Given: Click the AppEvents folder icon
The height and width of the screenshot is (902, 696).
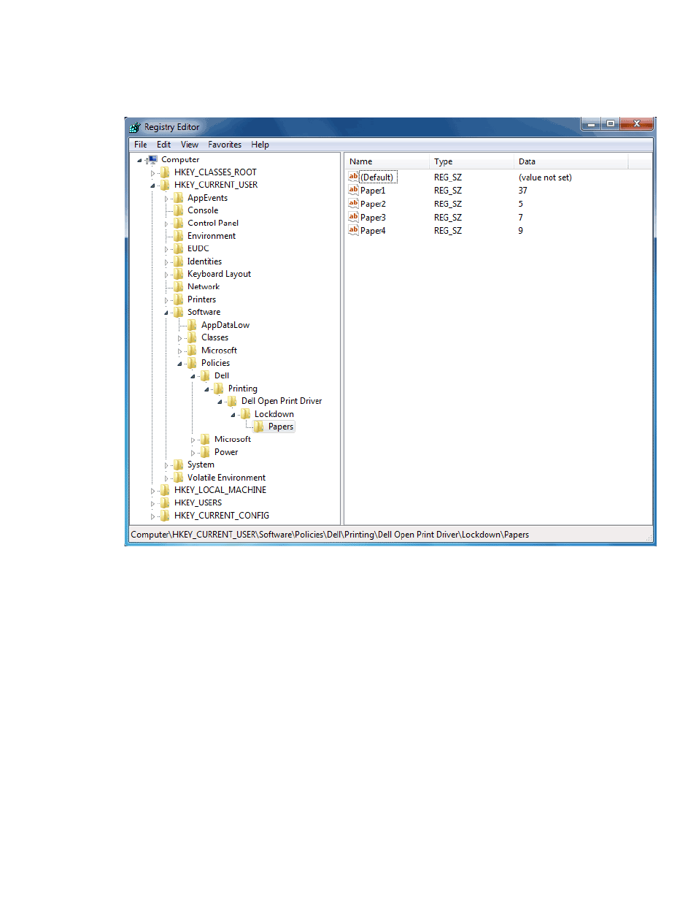Looking at the screenshot, I should click(x=178, y=198).
